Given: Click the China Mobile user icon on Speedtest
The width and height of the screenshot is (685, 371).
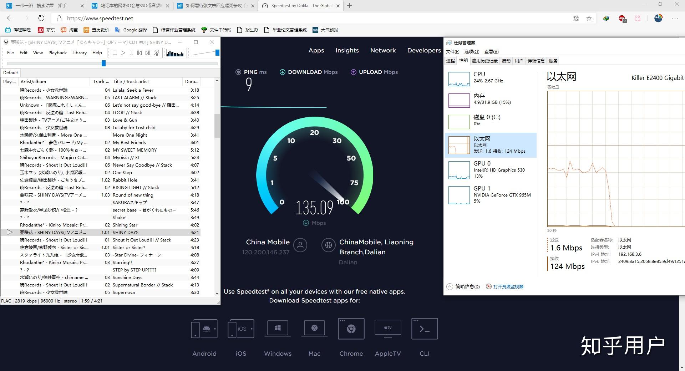Looking at the screenshot, I should click(x=300, y=245).
